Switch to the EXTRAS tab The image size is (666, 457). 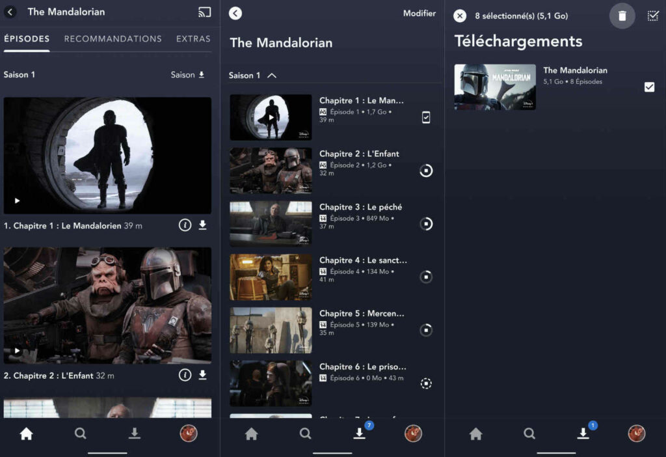coord(193,38)
